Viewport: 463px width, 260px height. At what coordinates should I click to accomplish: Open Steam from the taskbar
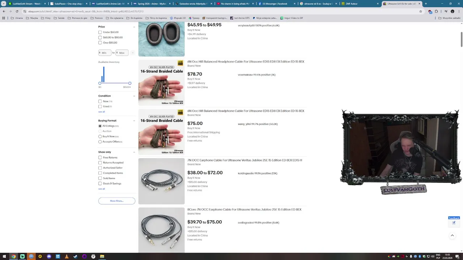(x=75, y=256)
